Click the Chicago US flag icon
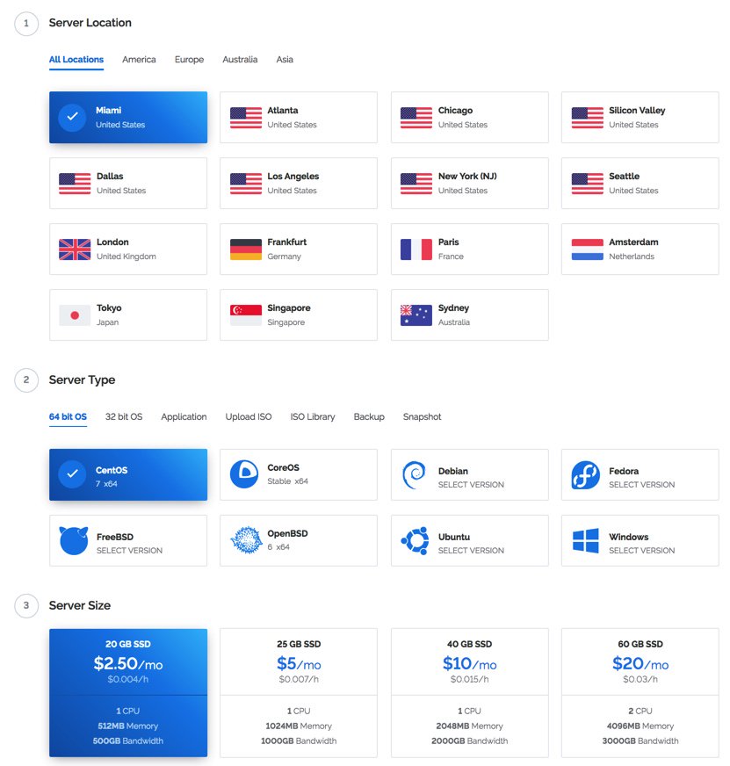The width and height of the screenshot is (730, 766). (x=416, y=117)
